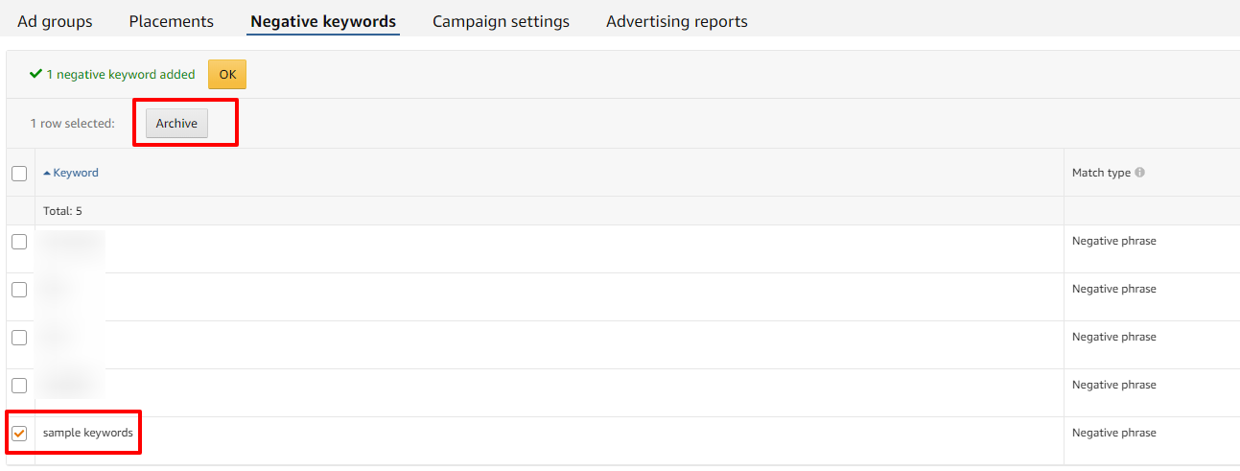Click the green checkmark success icon
1240x471 pixels.
35,74
